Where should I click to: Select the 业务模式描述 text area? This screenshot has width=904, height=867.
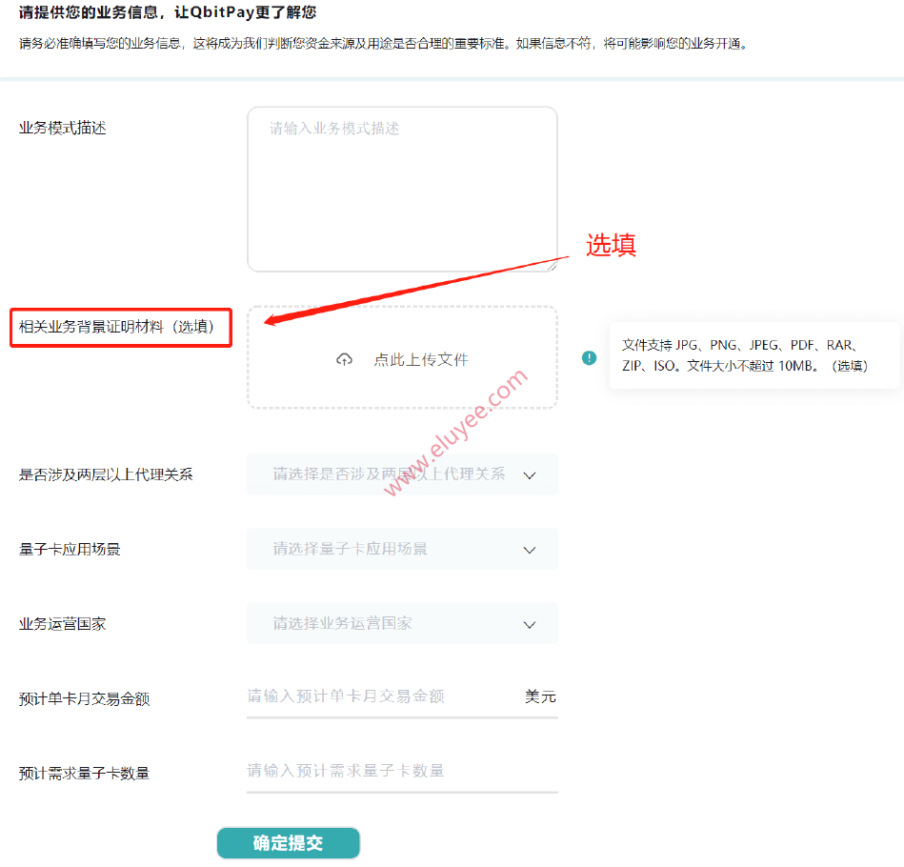[x=401, y=188]
